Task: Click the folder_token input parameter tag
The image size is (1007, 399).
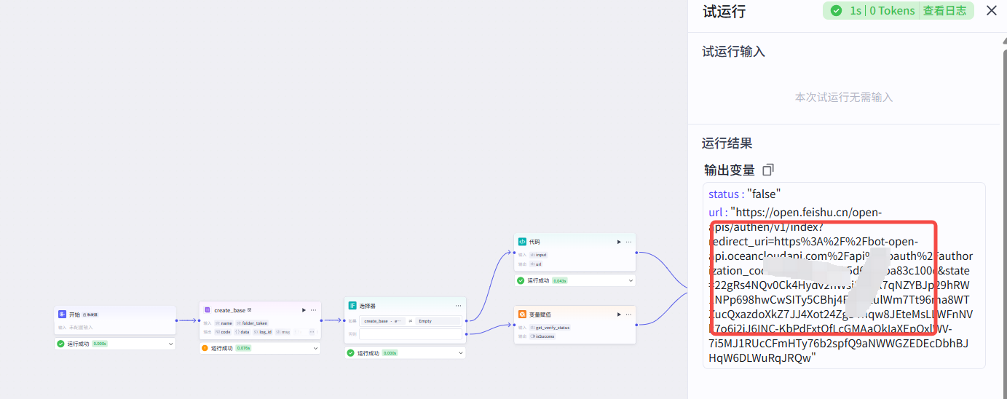Action: pos(252,323)
